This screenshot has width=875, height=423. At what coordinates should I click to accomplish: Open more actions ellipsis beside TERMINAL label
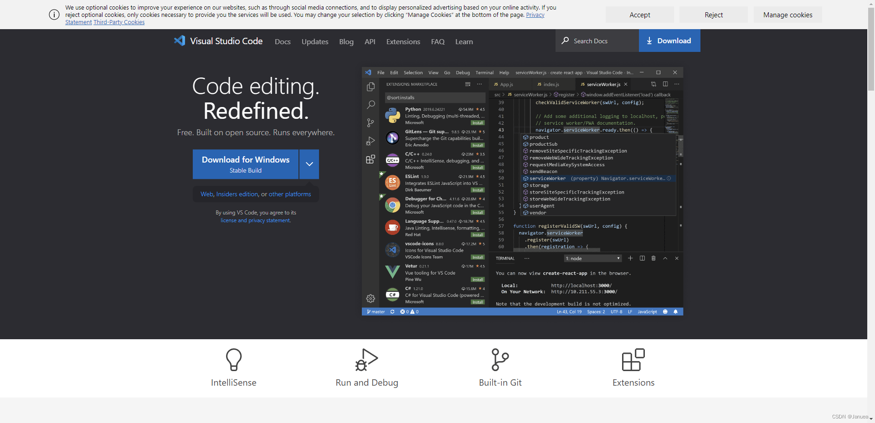click(527, 258)
